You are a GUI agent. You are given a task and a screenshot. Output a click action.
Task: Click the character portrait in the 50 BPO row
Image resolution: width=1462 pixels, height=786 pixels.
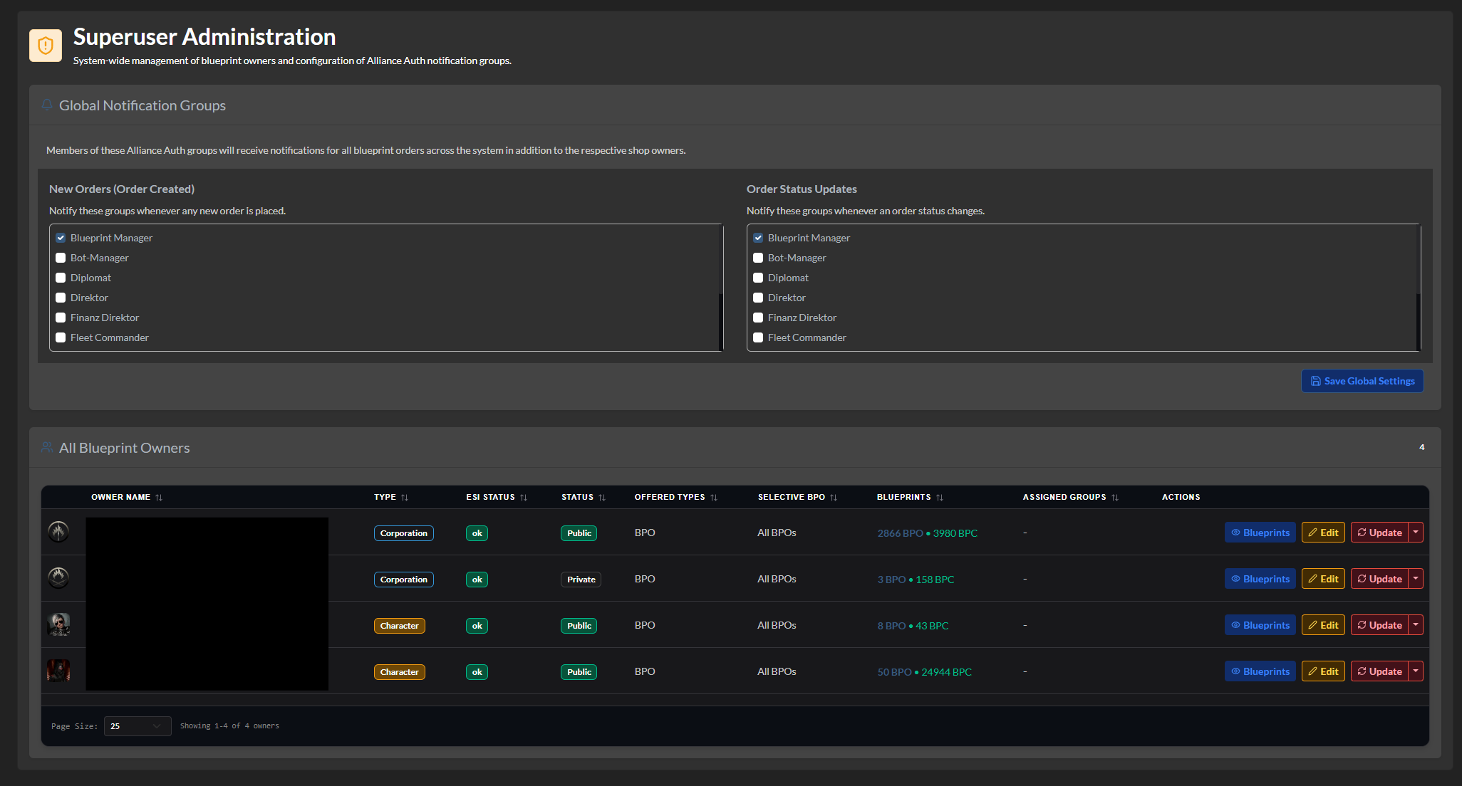click(58, 671)
